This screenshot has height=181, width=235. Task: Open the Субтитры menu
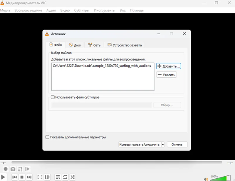coord(82,10)
